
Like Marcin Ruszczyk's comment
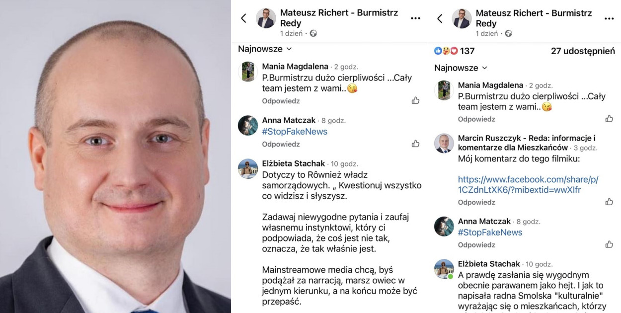coord(609,202)
